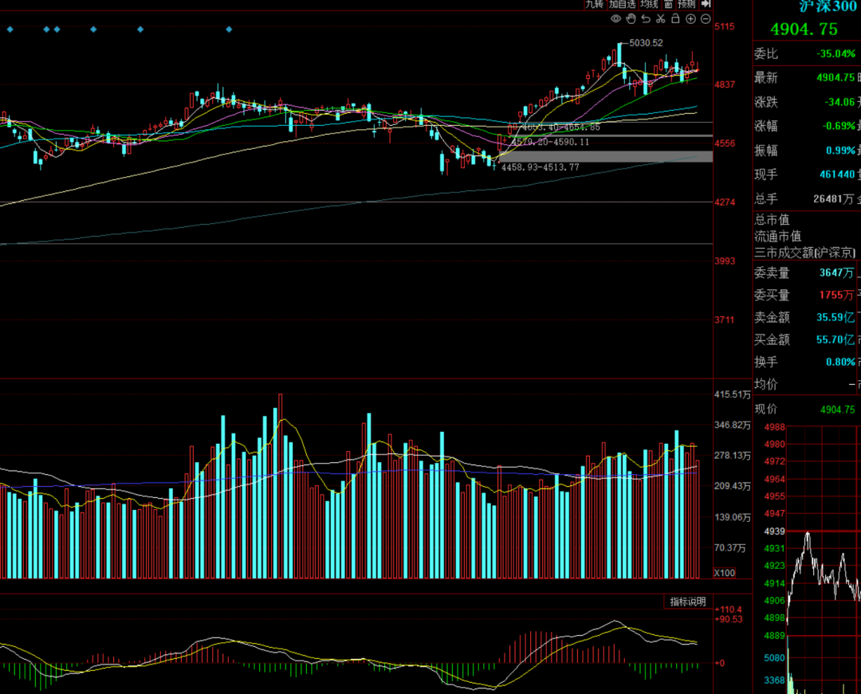This screenshot has width=861, height=694.
Task: Click the +110.4 MACD axis label
Action: (728, 610)
